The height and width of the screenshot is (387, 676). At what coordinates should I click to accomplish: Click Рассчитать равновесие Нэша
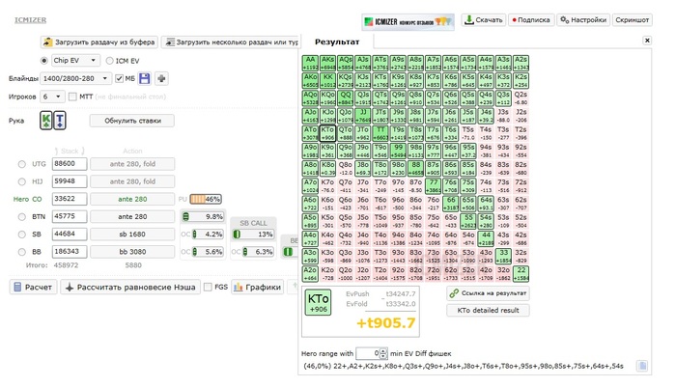[x=130, y=287]
